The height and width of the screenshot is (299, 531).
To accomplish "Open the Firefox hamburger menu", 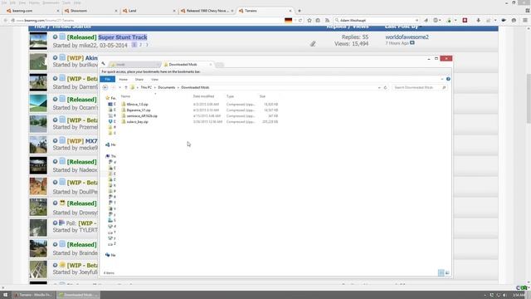I will click(x=525, y=20).
